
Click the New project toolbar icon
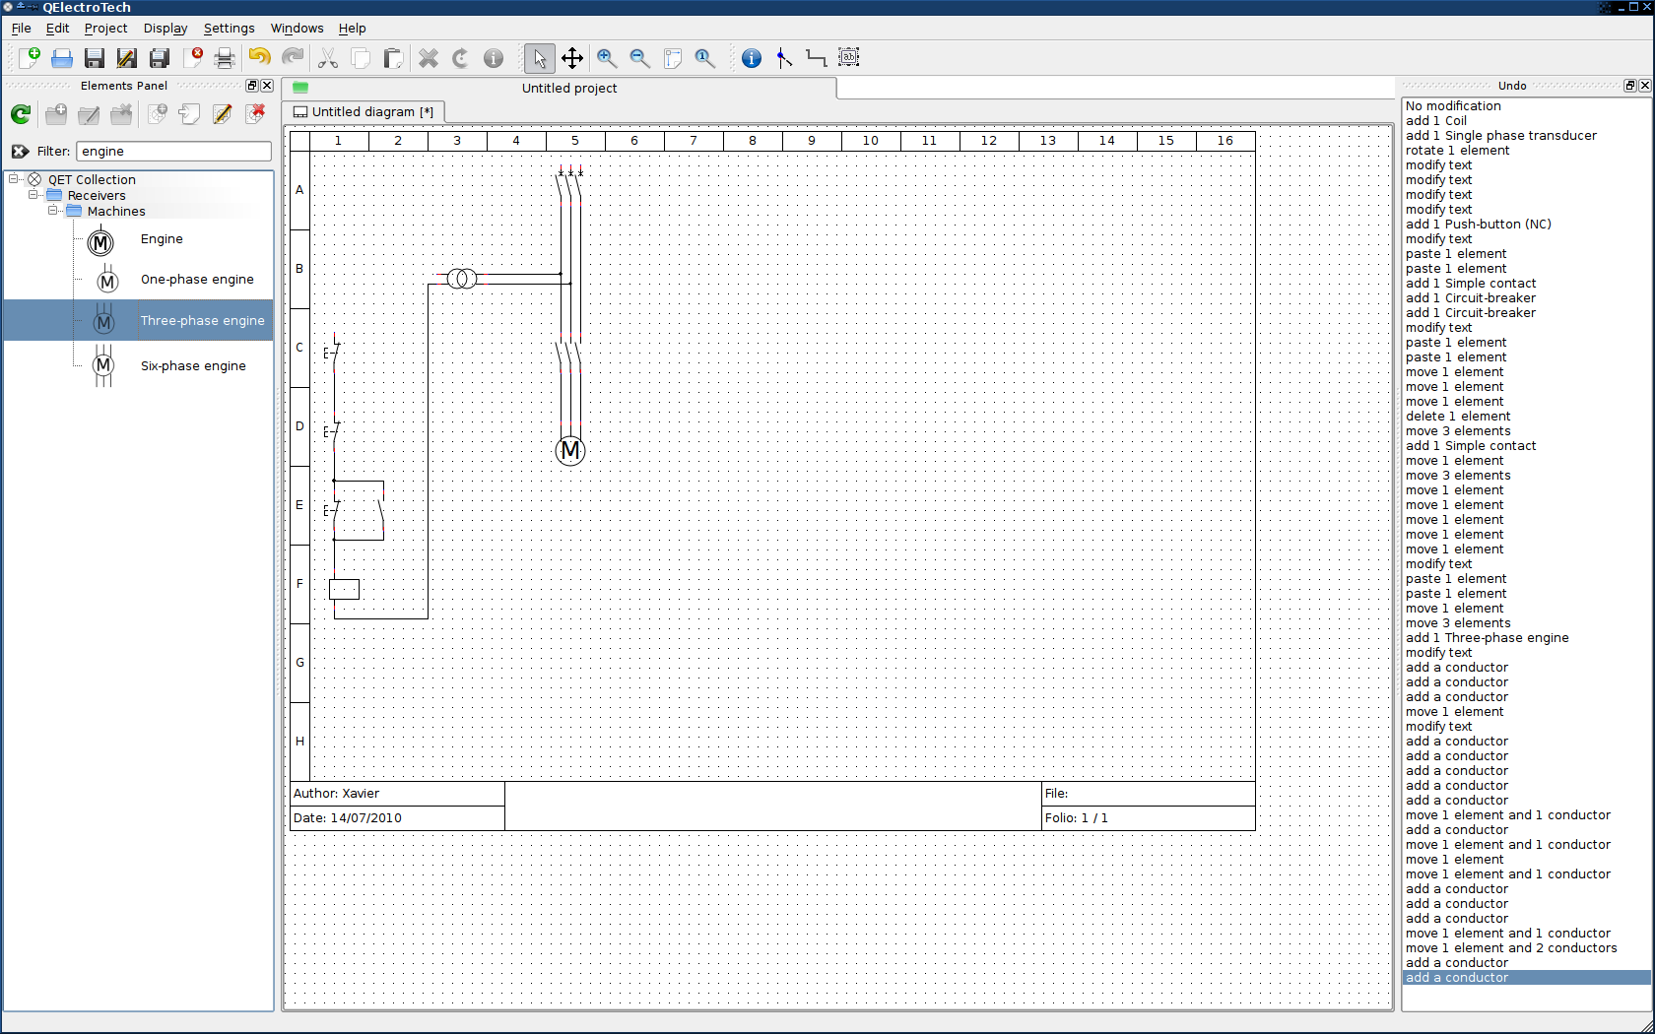[30, 58]
